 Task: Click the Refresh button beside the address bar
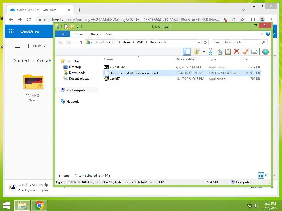click(x=205, y=43)
